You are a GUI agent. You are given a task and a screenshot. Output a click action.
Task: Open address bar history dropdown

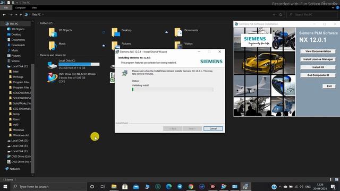tap(274, 15)
